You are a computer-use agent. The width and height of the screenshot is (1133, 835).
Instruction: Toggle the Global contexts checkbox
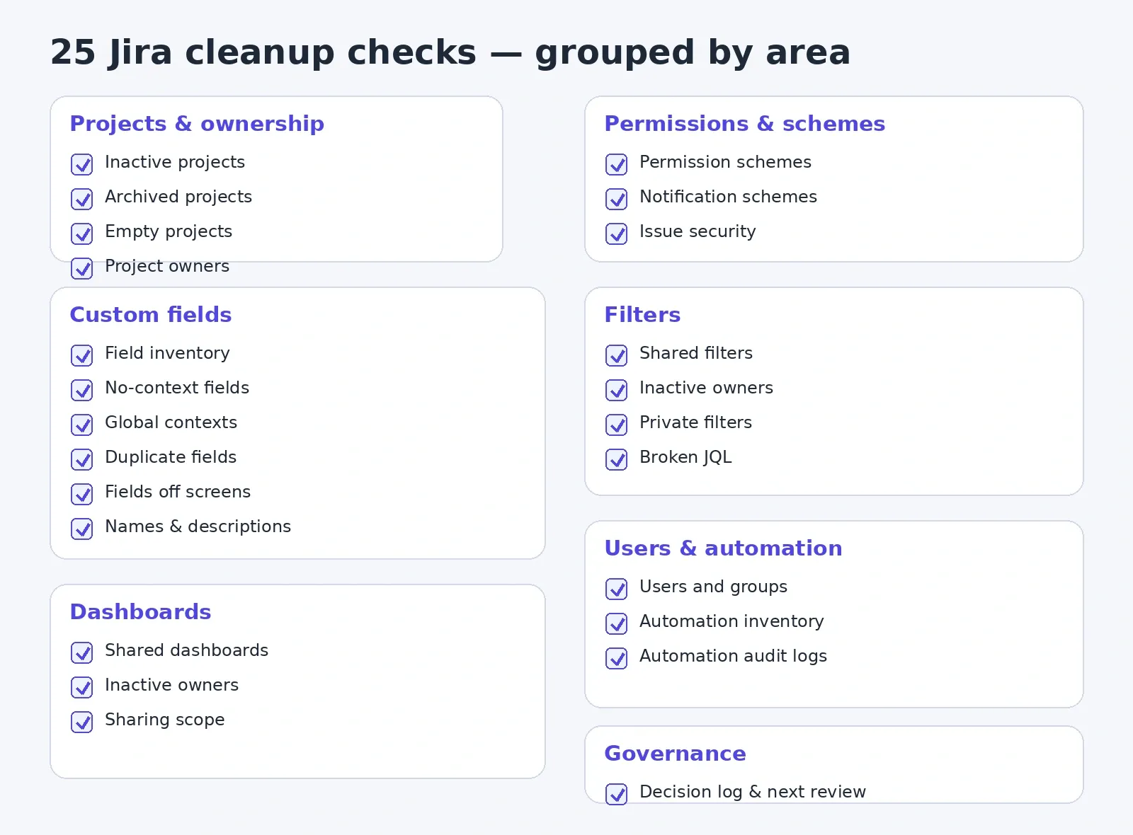tap(82, 425)
